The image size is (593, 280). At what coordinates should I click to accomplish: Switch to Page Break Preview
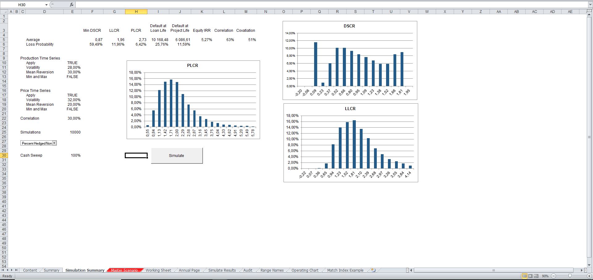click(x=536, y=276)
